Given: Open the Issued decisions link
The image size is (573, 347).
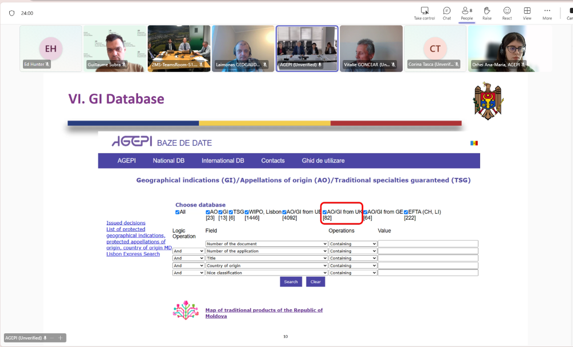Looking at the screenshot, I should tap(125, 223).
